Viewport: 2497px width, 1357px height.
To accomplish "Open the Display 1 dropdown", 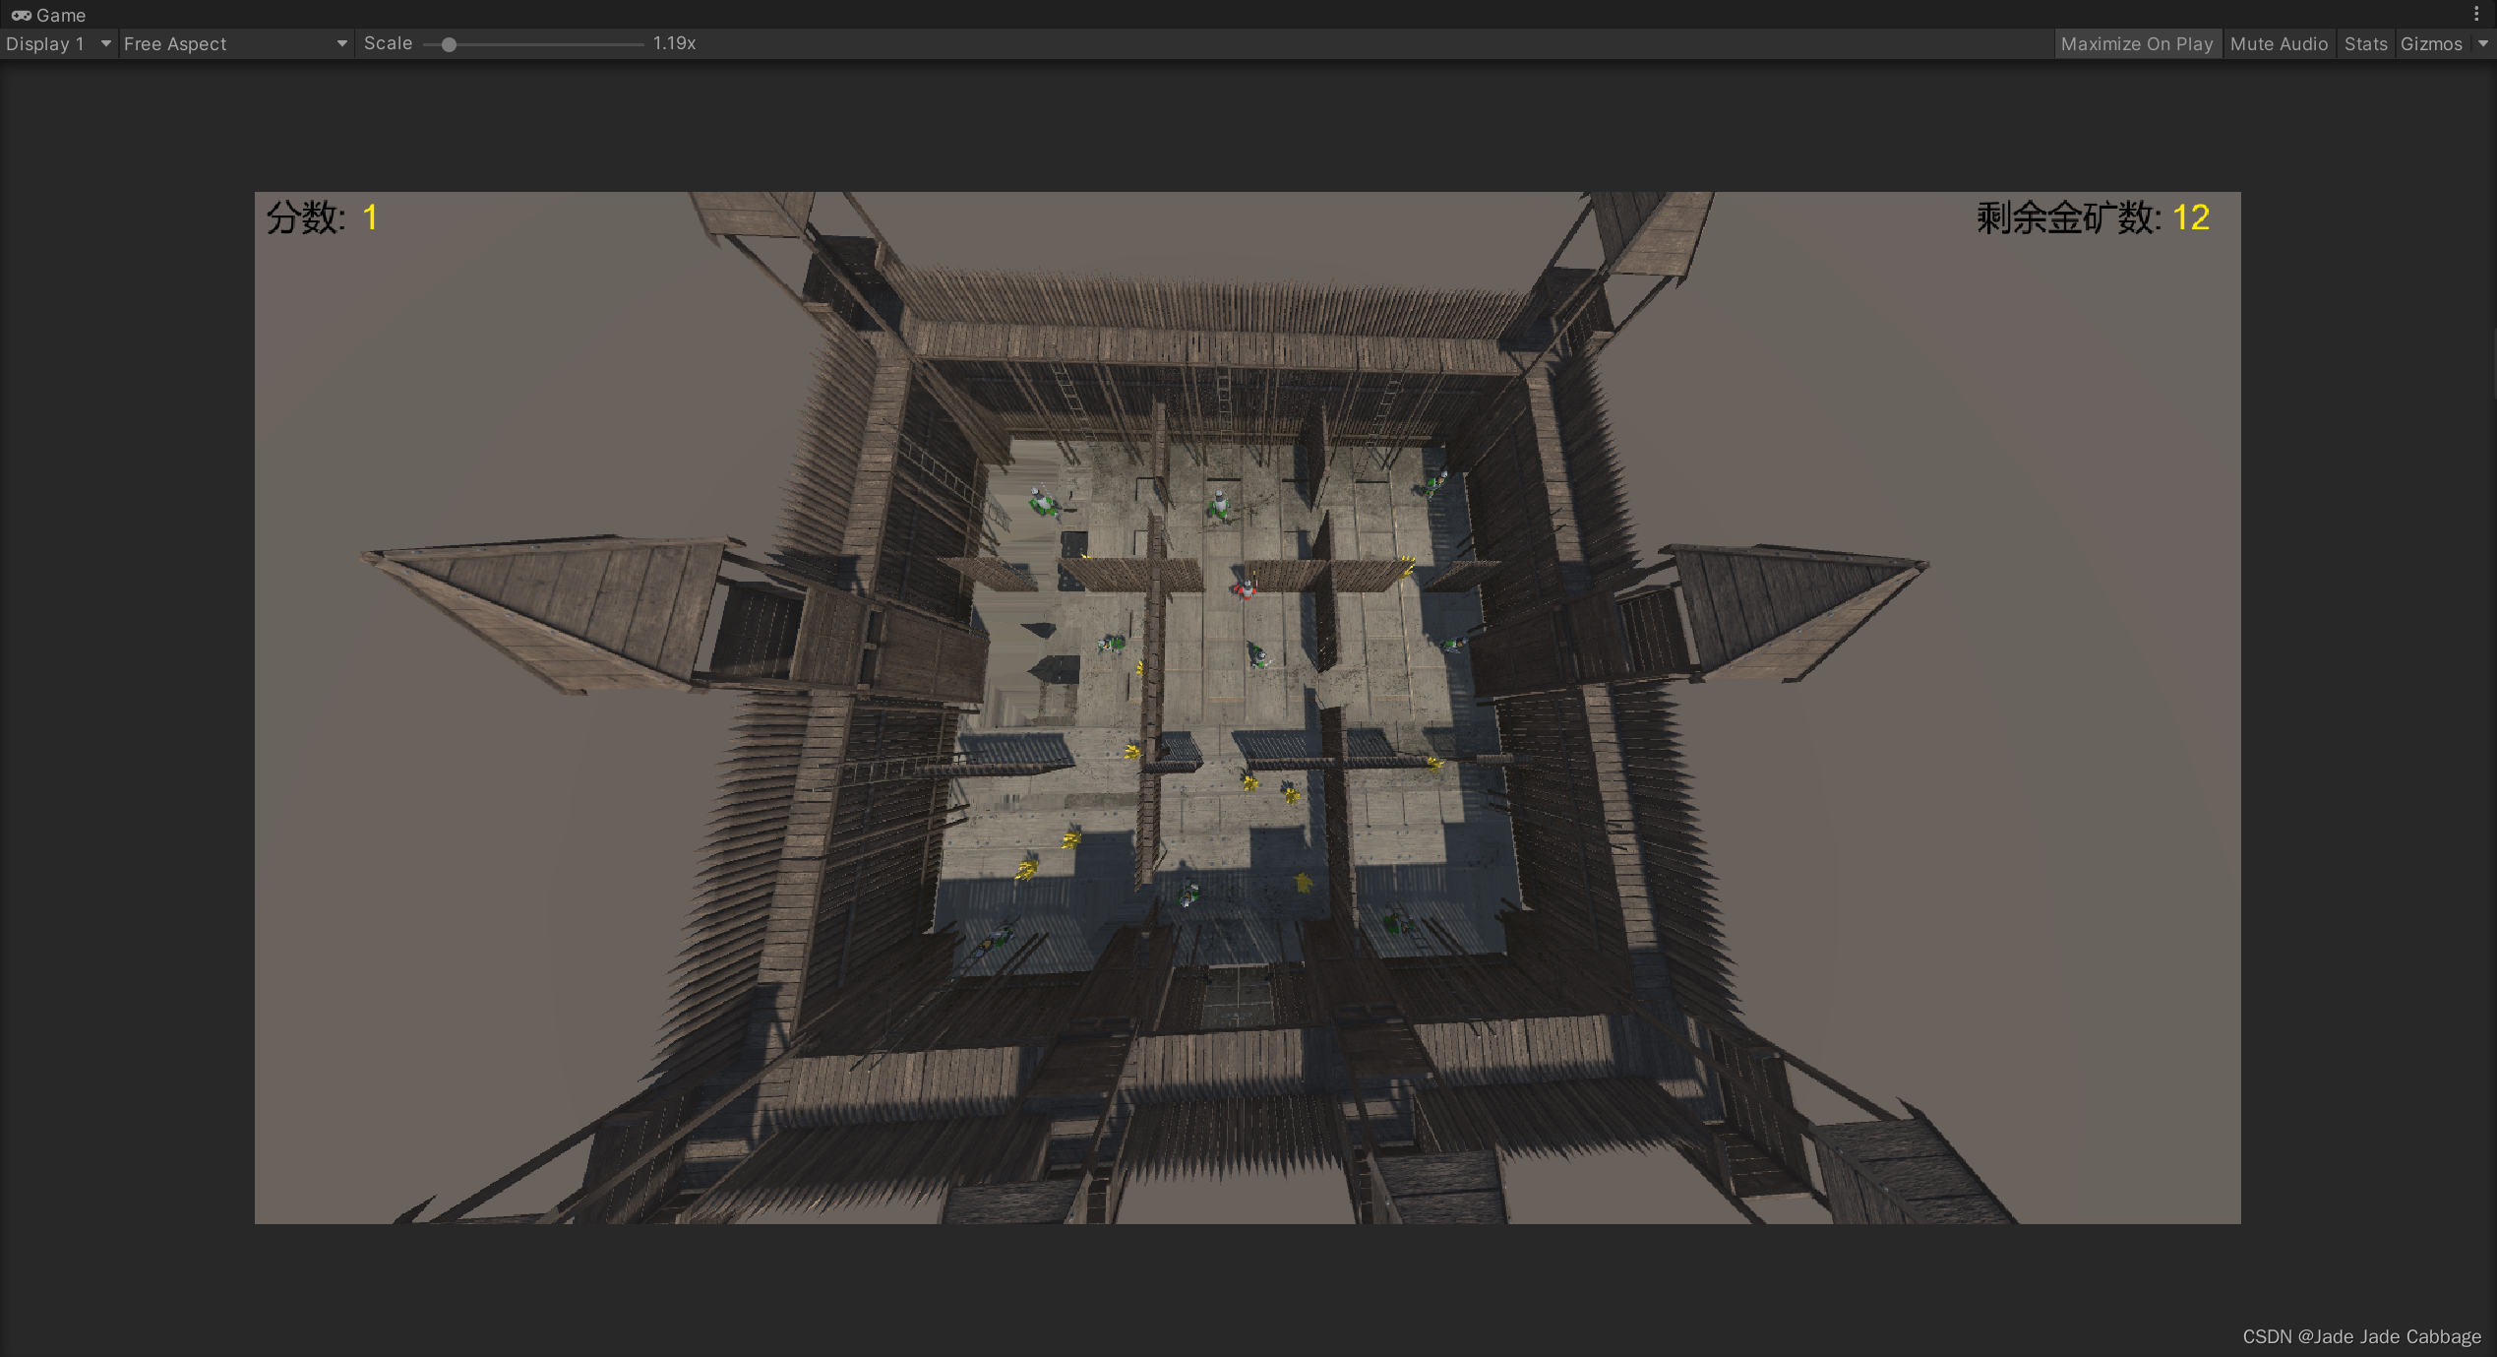I will pos(57,43).
